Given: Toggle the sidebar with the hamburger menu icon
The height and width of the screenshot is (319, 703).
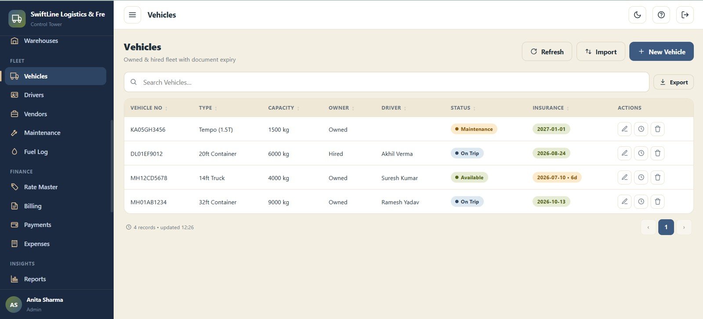Looking at the screenshot, I should pyautogui.click(x=132, y=15).
